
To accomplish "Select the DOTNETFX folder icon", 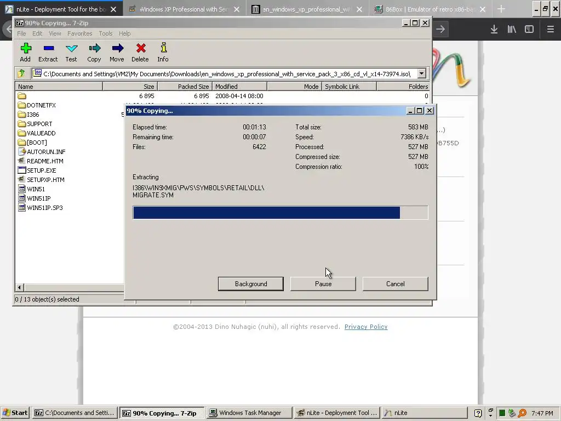I will 22,105.
